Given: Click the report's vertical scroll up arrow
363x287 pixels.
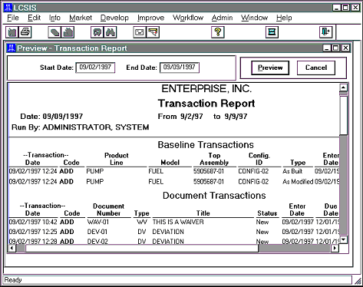Looking at the screenshot, I should coord(343,87).
